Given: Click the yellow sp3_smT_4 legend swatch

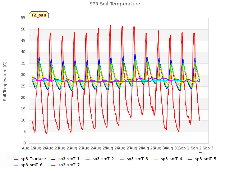Looking at the screenshot, I should (x=156, y=159).
